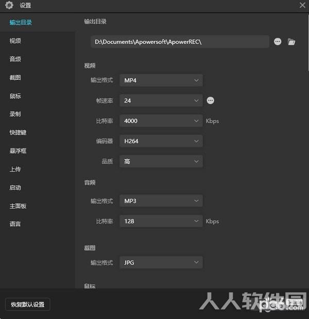This screenshot has width=309, height=319.
Task: Open the 主面板 settings section
Action: pos(18,206)
